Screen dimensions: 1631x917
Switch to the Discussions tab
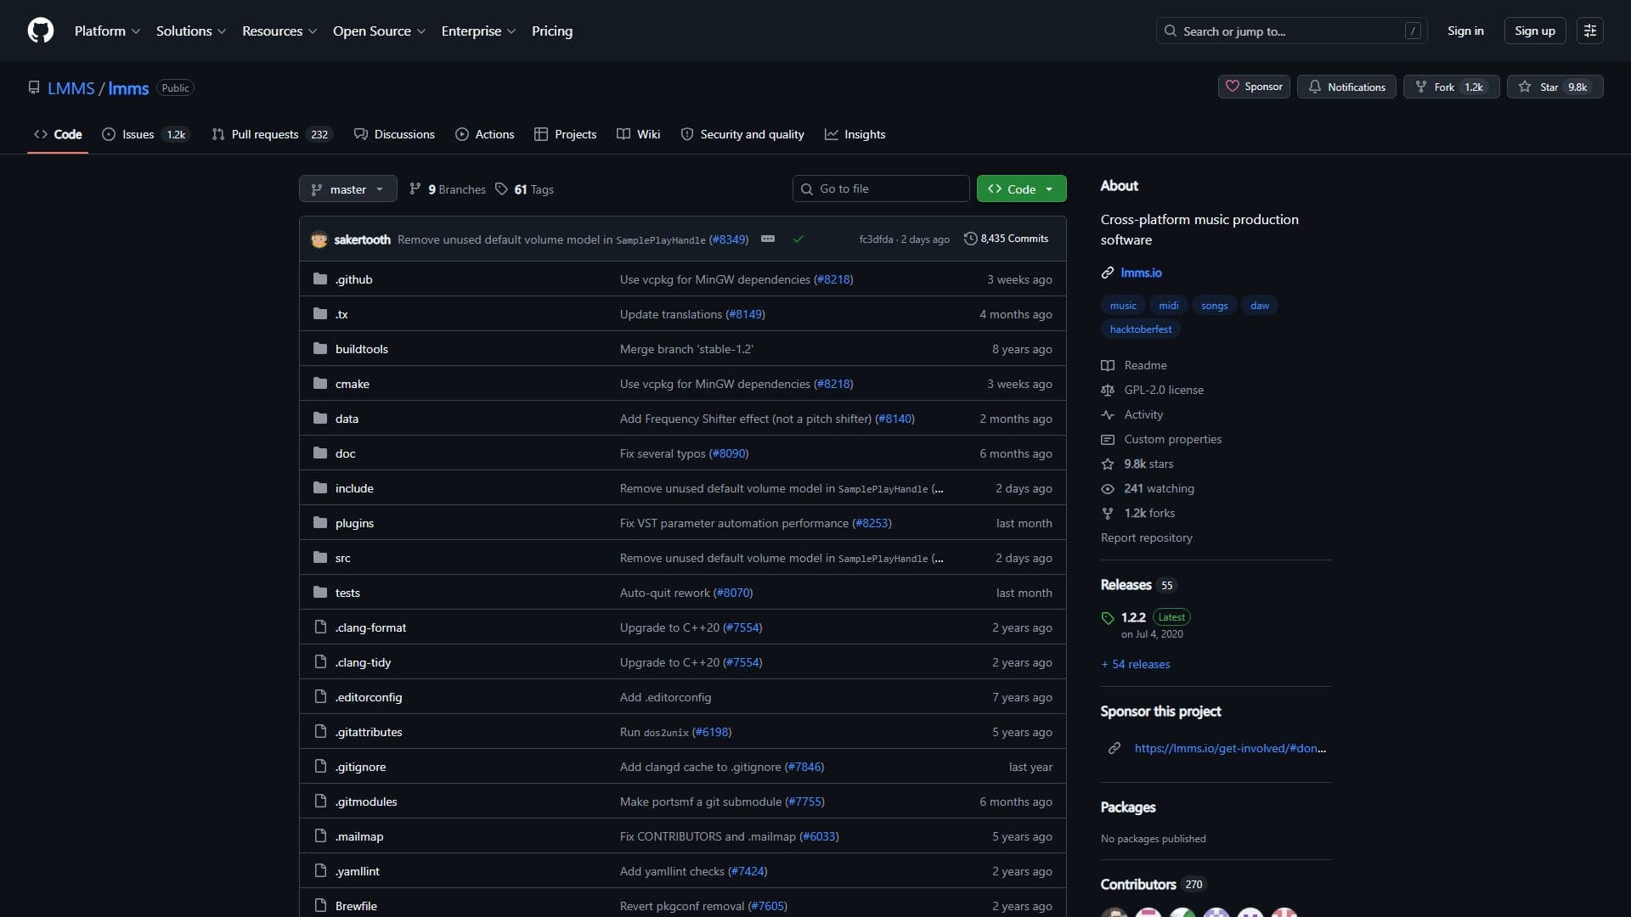pyautogui.click(x=394, y=134)
